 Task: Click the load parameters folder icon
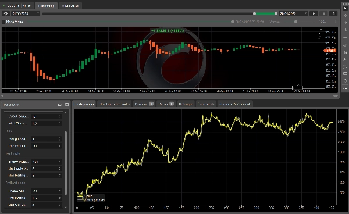pyautogui.click(x=60, y=105)
